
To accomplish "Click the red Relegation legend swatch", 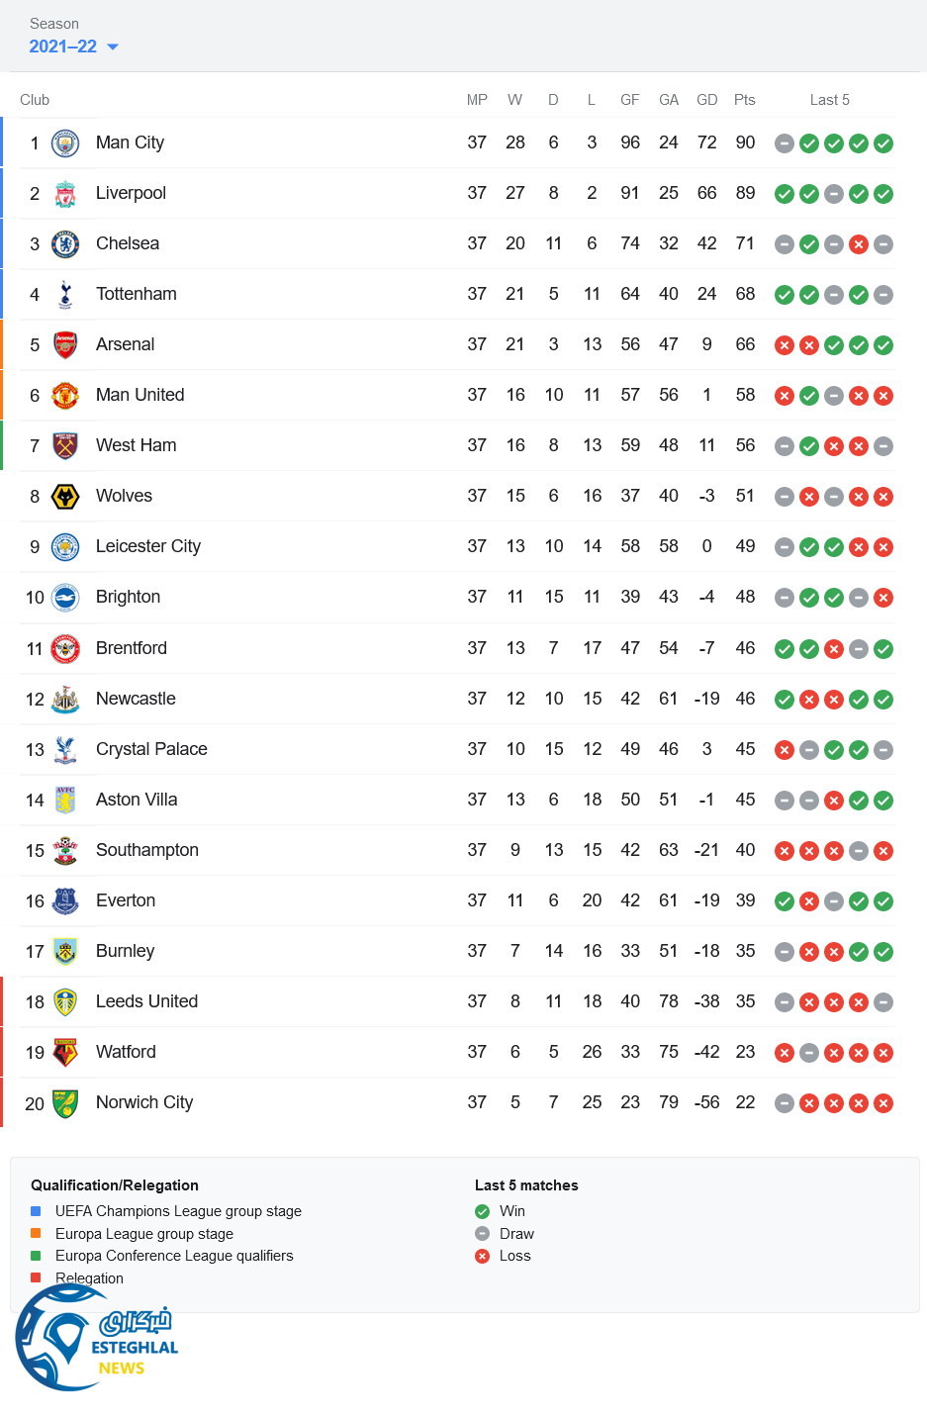I will pyautogui.click(x=36, y=1277).
